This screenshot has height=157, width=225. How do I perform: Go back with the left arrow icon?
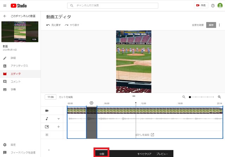click(x=5, y=16)
